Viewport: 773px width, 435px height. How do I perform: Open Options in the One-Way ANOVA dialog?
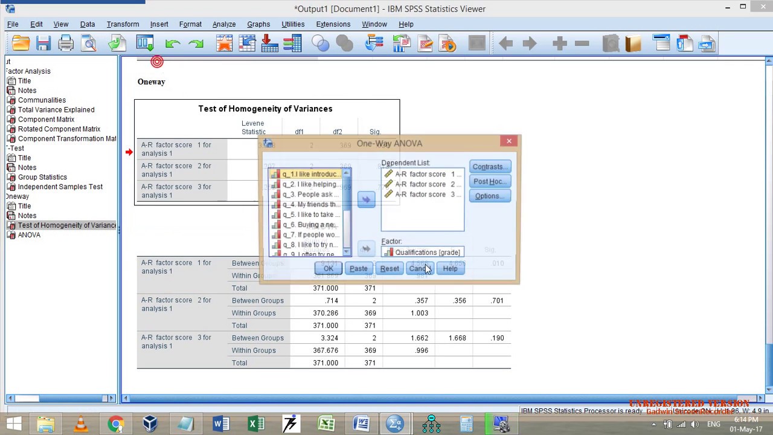pyautogui.click(x=490, y=196)
